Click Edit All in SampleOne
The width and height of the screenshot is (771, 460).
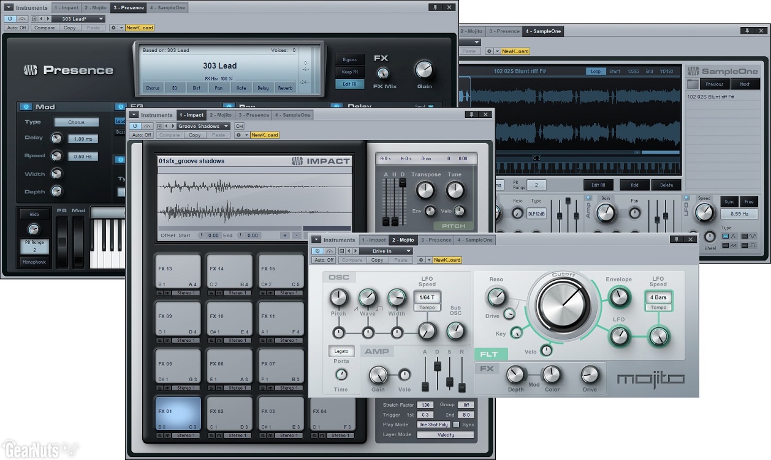(x=598, y=185)
